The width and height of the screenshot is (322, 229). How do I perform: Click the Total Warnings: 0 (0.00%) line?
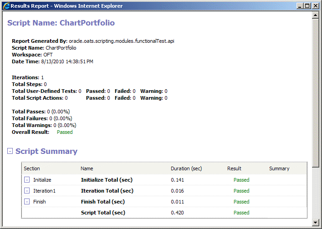click(44, 125)
